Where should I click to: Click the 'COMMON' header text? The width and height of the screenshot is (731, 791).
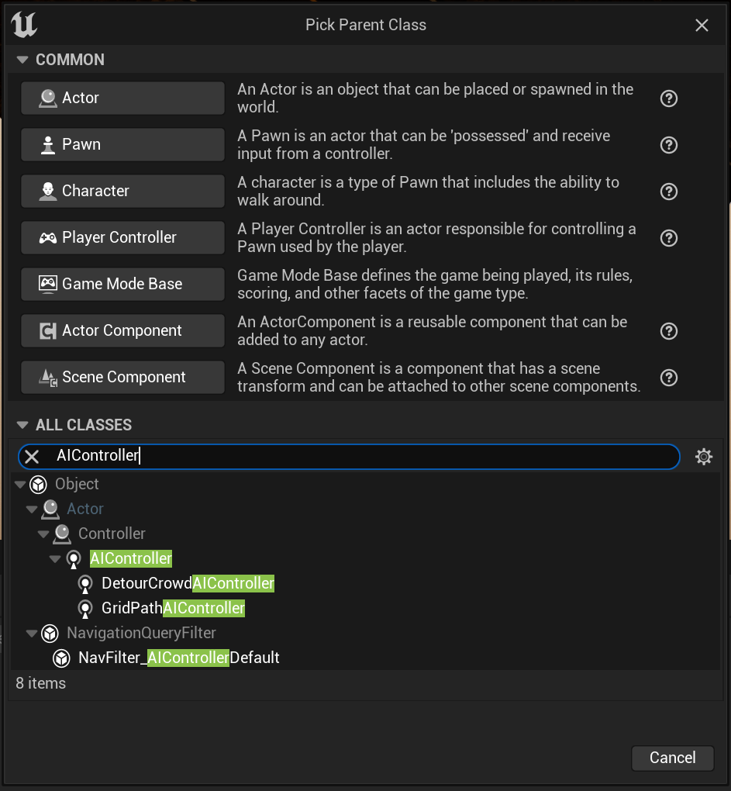coord(70,60)
